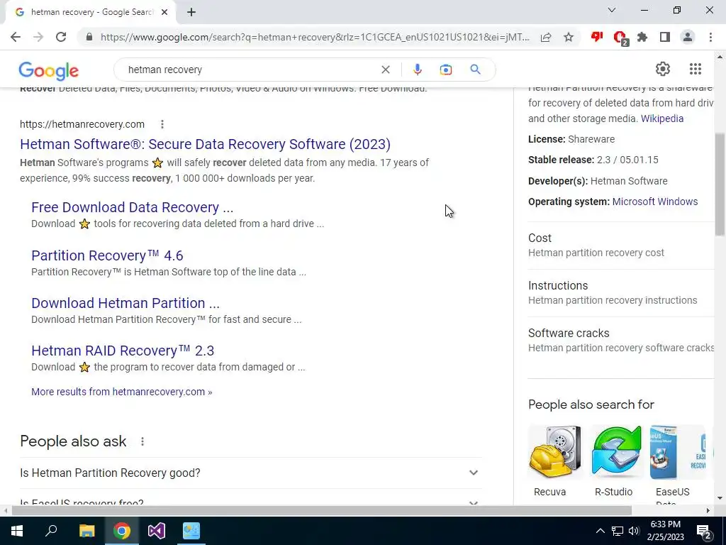Submit search with the magnifier icon
The height and width of the screenshot is (545, 726).
tap(475, 70)
